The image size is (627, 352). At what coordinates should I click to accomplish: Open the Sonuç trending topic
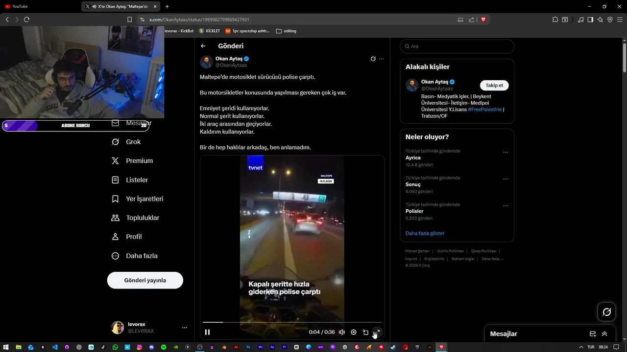tap(413, 184)
